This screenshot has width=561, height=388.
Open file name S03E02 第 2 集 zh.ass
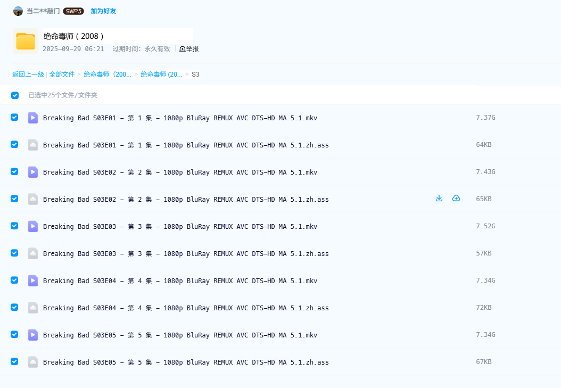(x=186, y=199)
